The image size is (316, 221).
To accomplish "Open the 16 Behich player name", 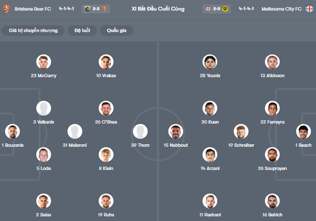I will coord(272,215).
